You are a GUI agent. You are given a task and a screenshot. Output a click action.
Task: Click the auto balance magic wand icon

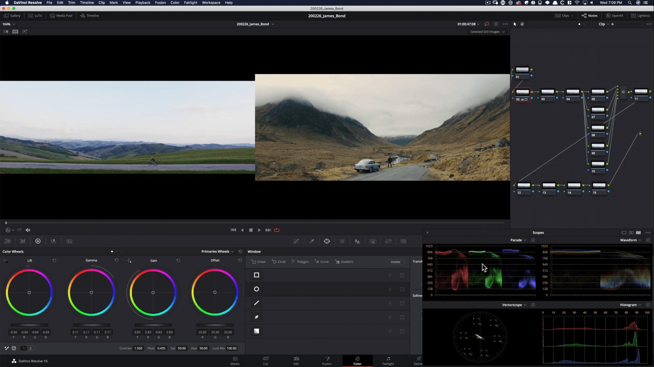(7, 348)
